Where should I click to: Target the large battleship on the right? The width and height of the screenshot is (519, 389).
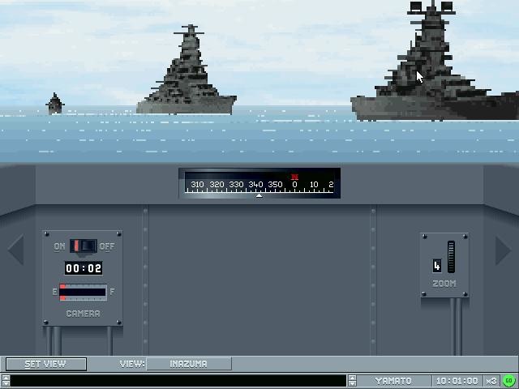coord(435,62)
